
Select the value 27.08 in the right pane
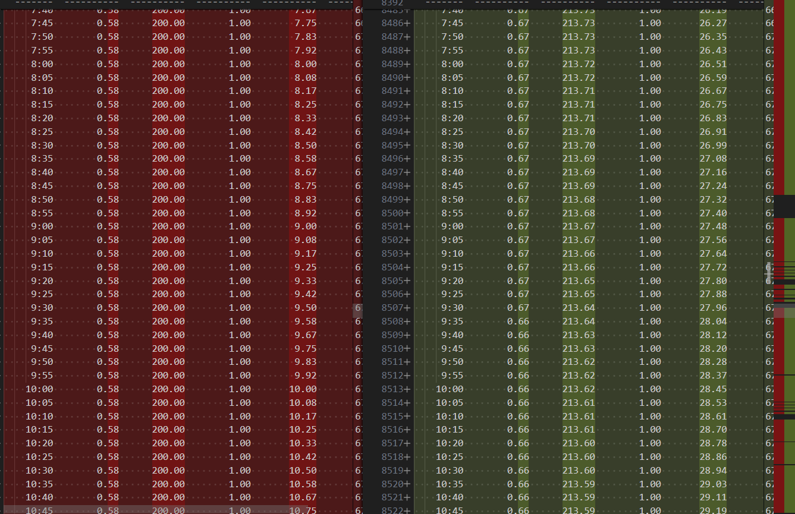pyautogui.click(x=713, y=159)
